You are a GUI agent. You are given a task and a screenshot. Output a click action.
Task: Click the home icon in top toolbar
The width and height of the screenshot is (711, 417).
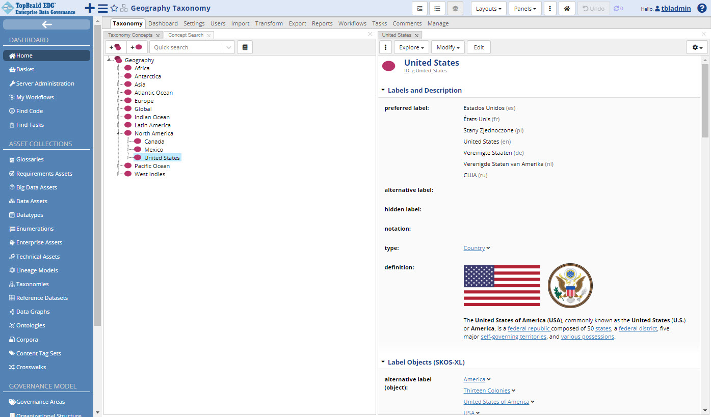567,9
